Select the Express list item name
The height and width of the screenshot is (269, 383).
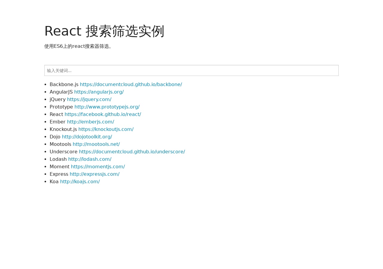click(59, 174)
